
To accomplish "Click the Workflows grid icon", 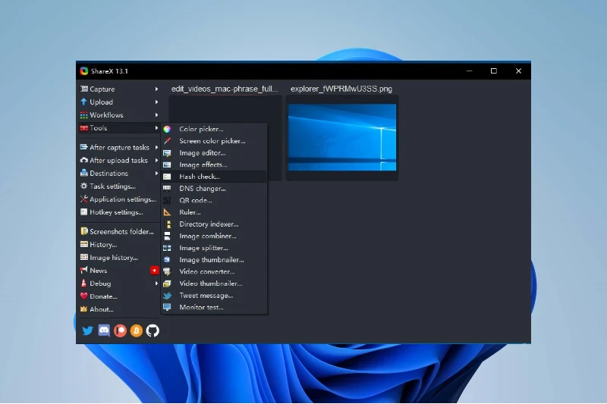I will [x=83, y=114].
